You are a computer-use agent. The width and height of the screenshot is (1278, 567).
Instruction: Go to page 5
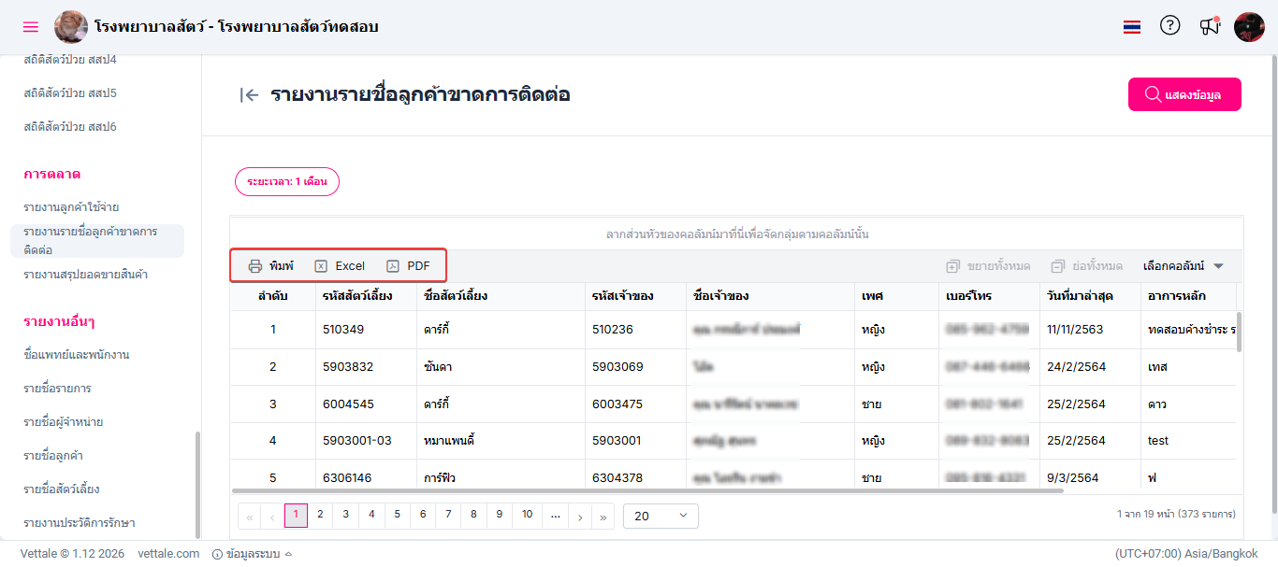click(398, 515)
